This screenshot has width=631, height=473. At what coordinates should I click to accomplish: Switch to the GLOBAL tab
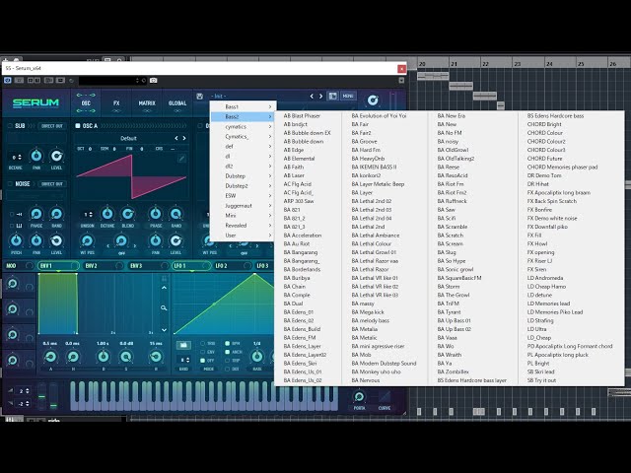(177, 102)
